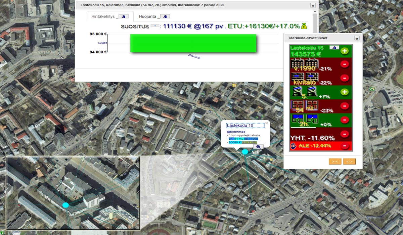Click the calendar icons for build year
This screenshot has height=235, width=403.
[304, 64]
